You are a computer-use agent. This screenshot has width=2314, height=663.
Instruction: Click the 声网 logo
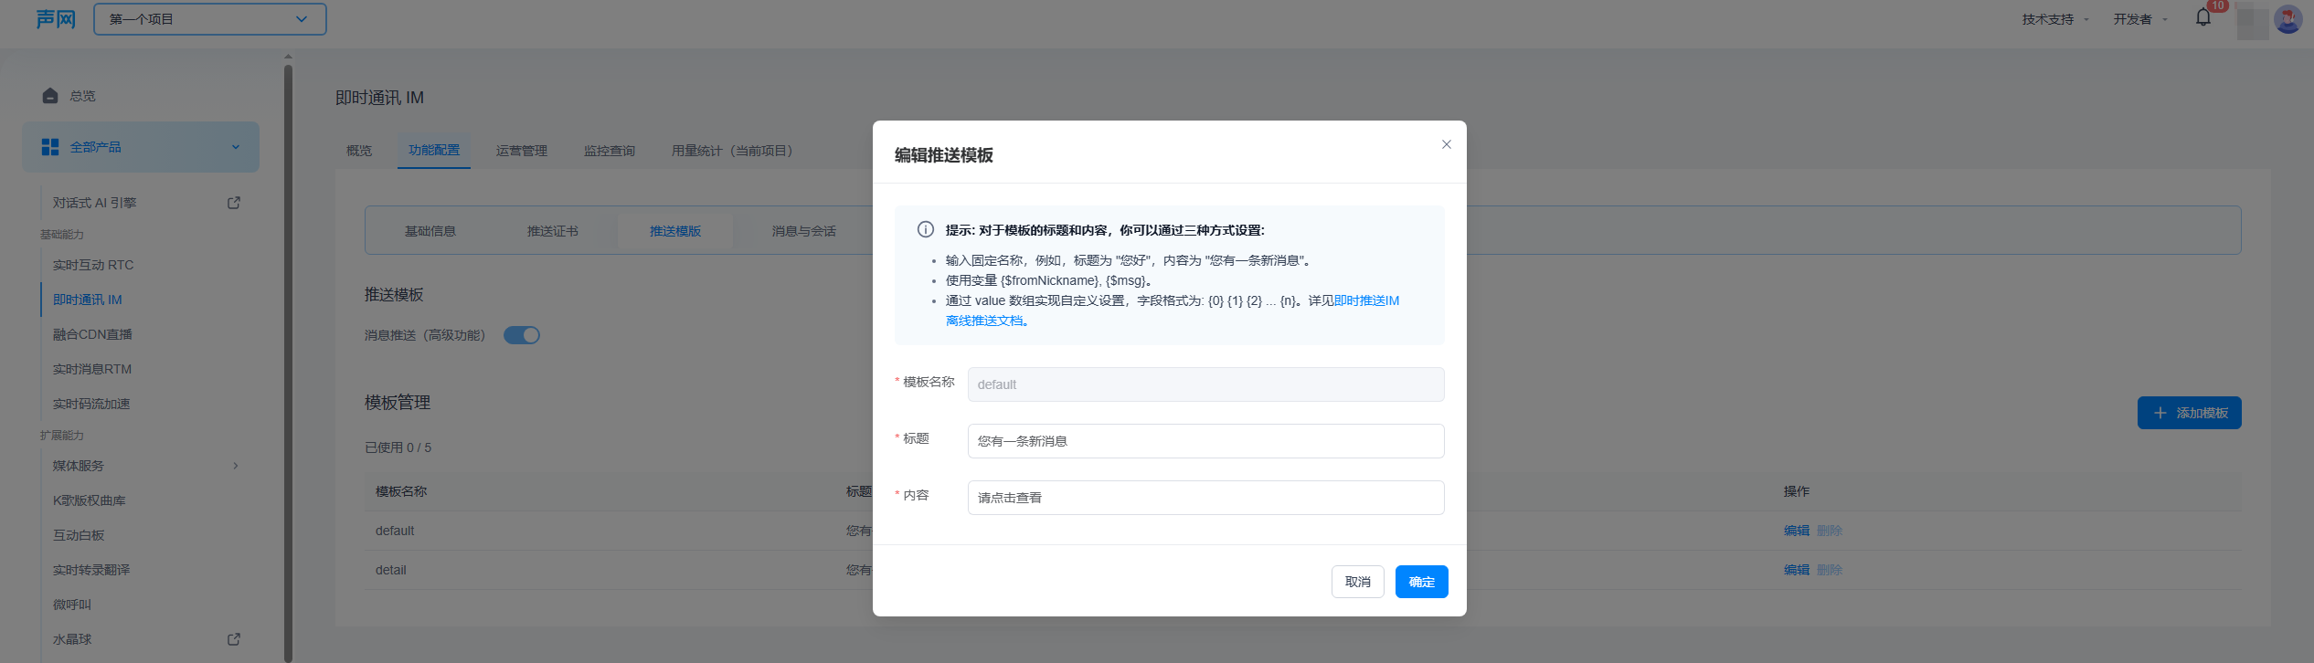(56, 19)
